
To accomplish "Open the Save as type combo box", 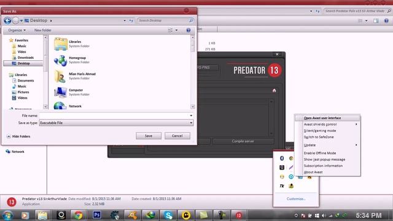I will 116,123.
